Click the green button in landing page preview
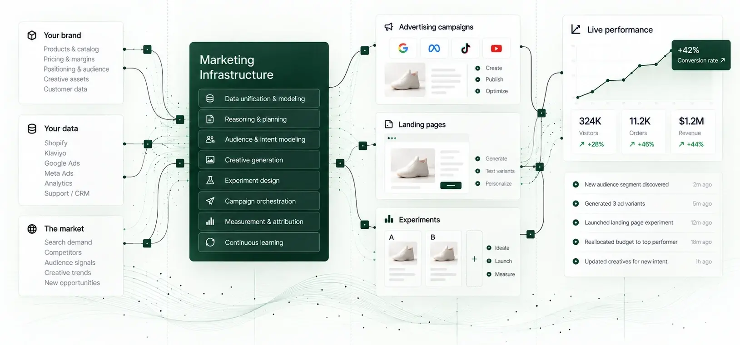Image resolution: width=740 pixels, height=345 pixels. coord(451,185)
